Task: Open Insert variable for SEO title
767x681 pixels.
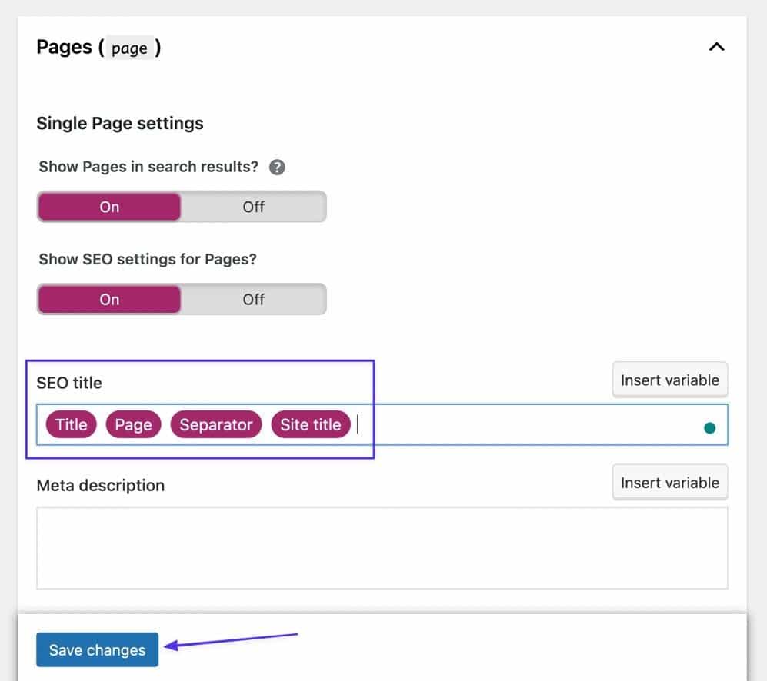Action: coord(669,380)
